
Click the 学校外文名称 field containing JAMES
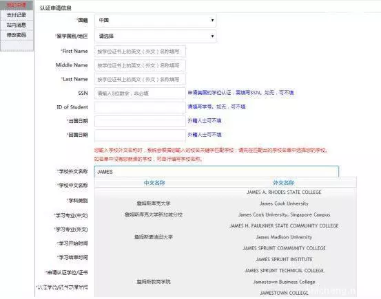pyautogui.click(x=216, y=172)
